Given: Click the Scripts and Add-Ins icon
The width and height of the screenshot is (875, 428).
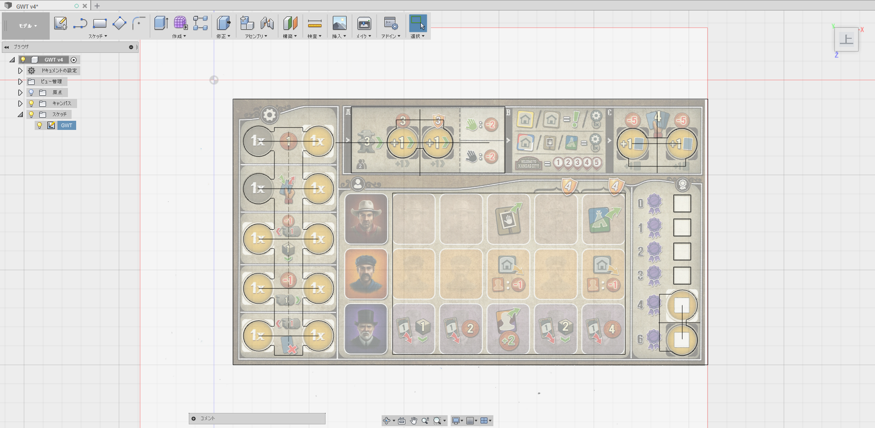Looking at the screenshot, I should (391, 23).
